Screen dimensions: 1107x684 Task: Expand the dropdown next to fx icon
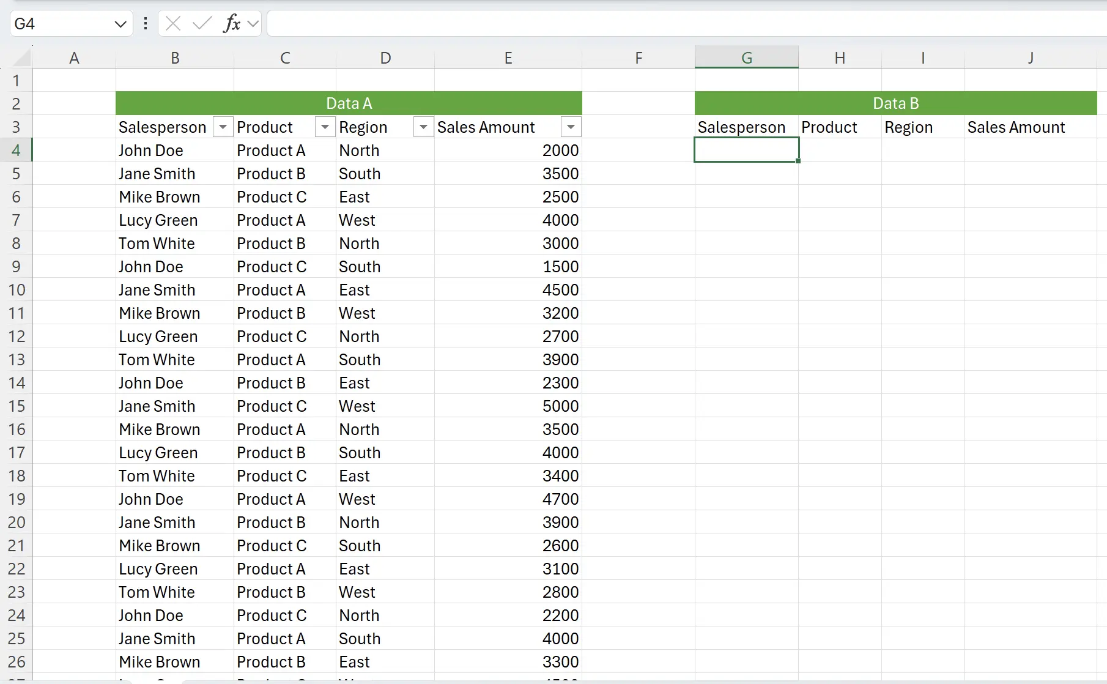[253, 24]
